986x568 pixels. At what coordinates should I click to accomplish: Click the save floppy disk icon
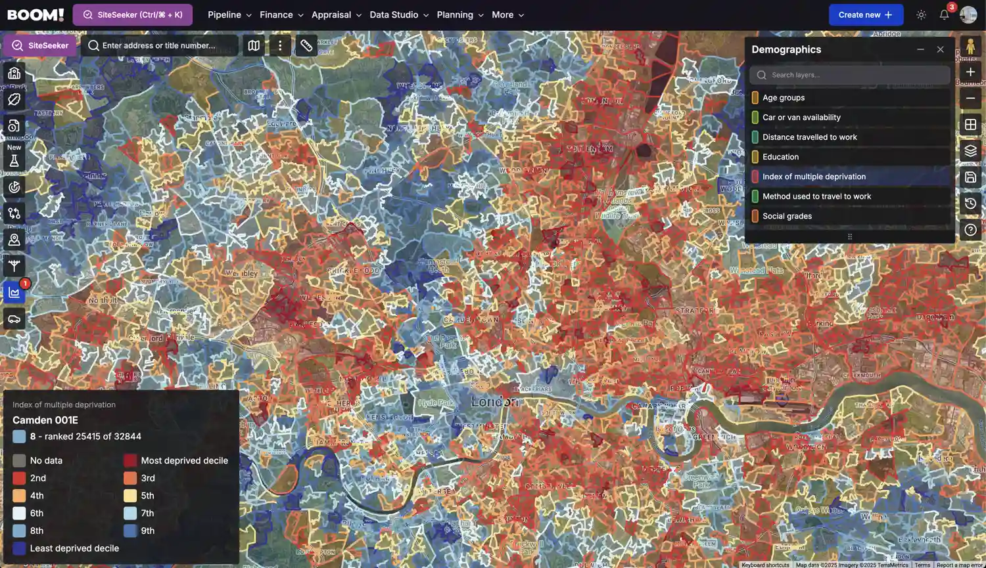(x=970, y=177)
